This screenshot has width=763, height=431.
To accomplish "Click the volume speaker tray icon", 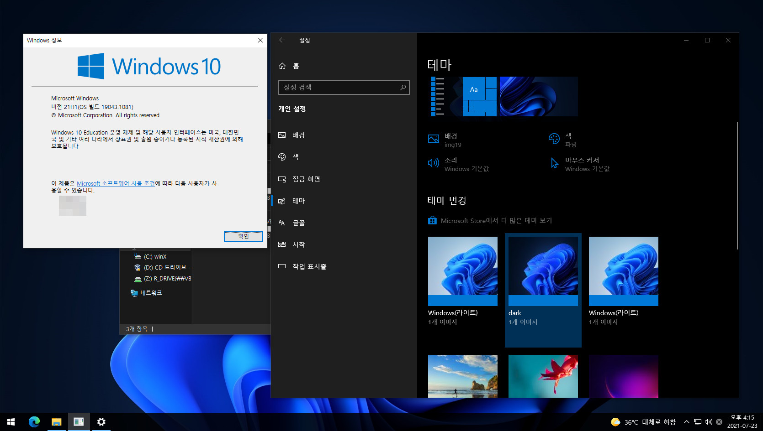I will [x=709, y=422].
